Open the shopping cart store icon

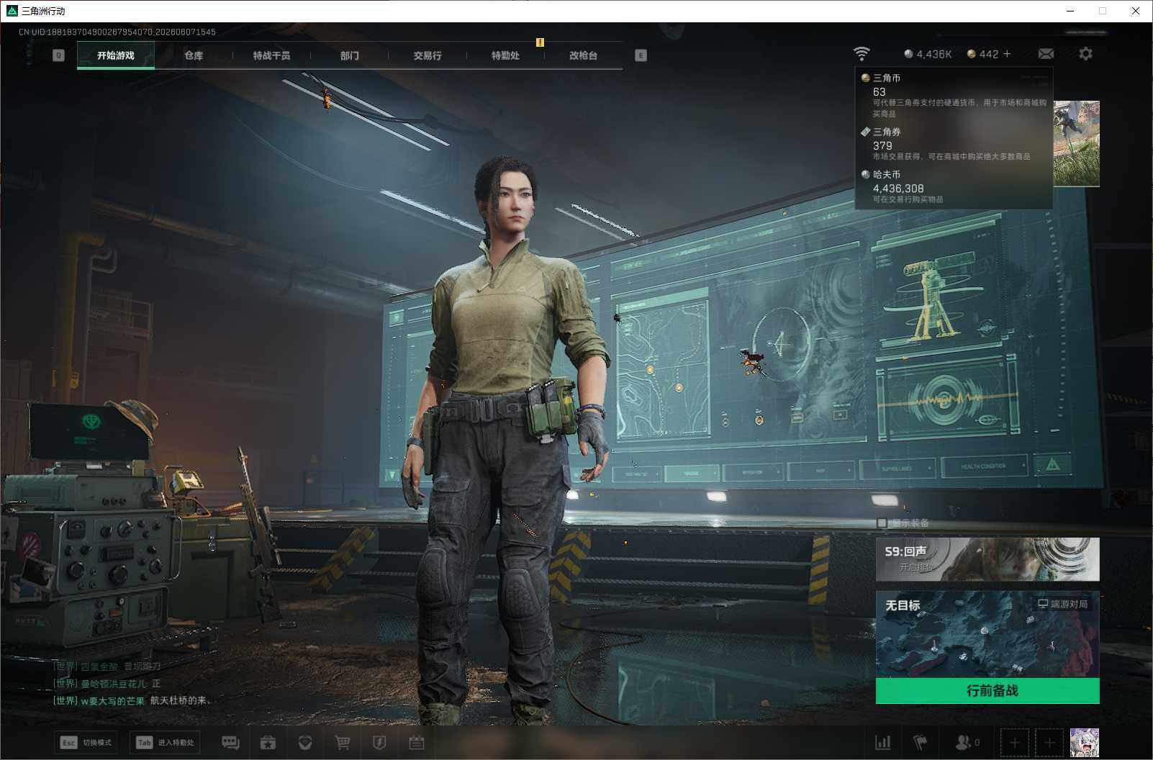click(343, 742)
